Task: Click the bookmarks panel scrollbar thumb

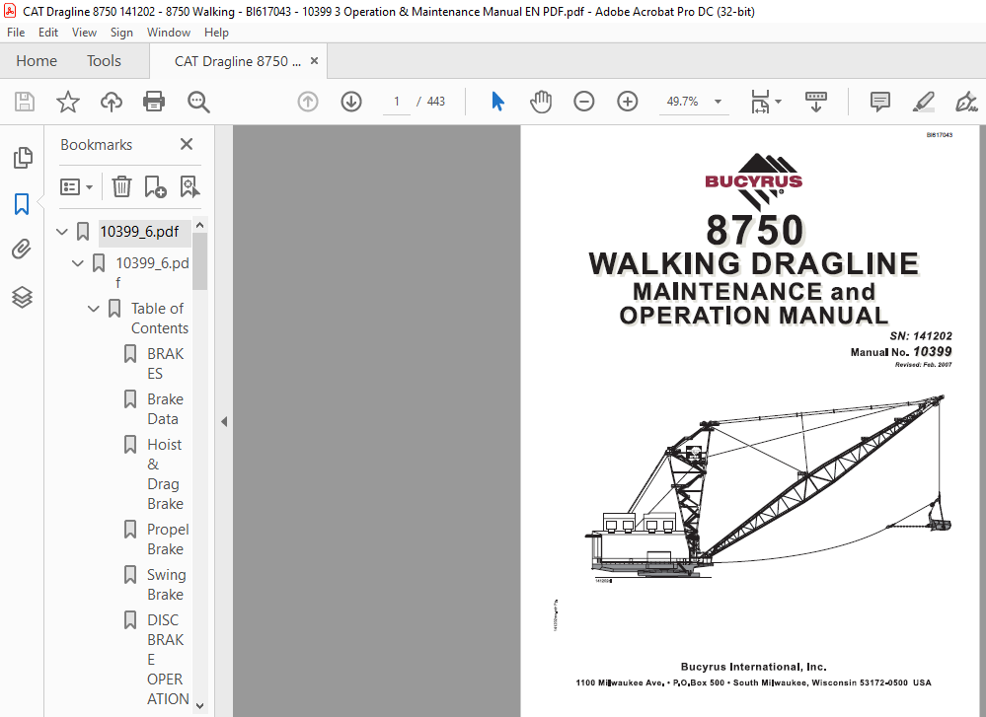Action: click(x=200, y=260)
